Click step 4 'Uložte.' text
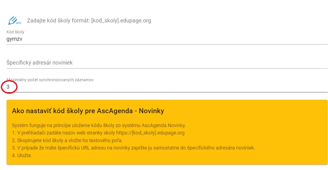This screenshot has width=328, height=170. (23, 156)
